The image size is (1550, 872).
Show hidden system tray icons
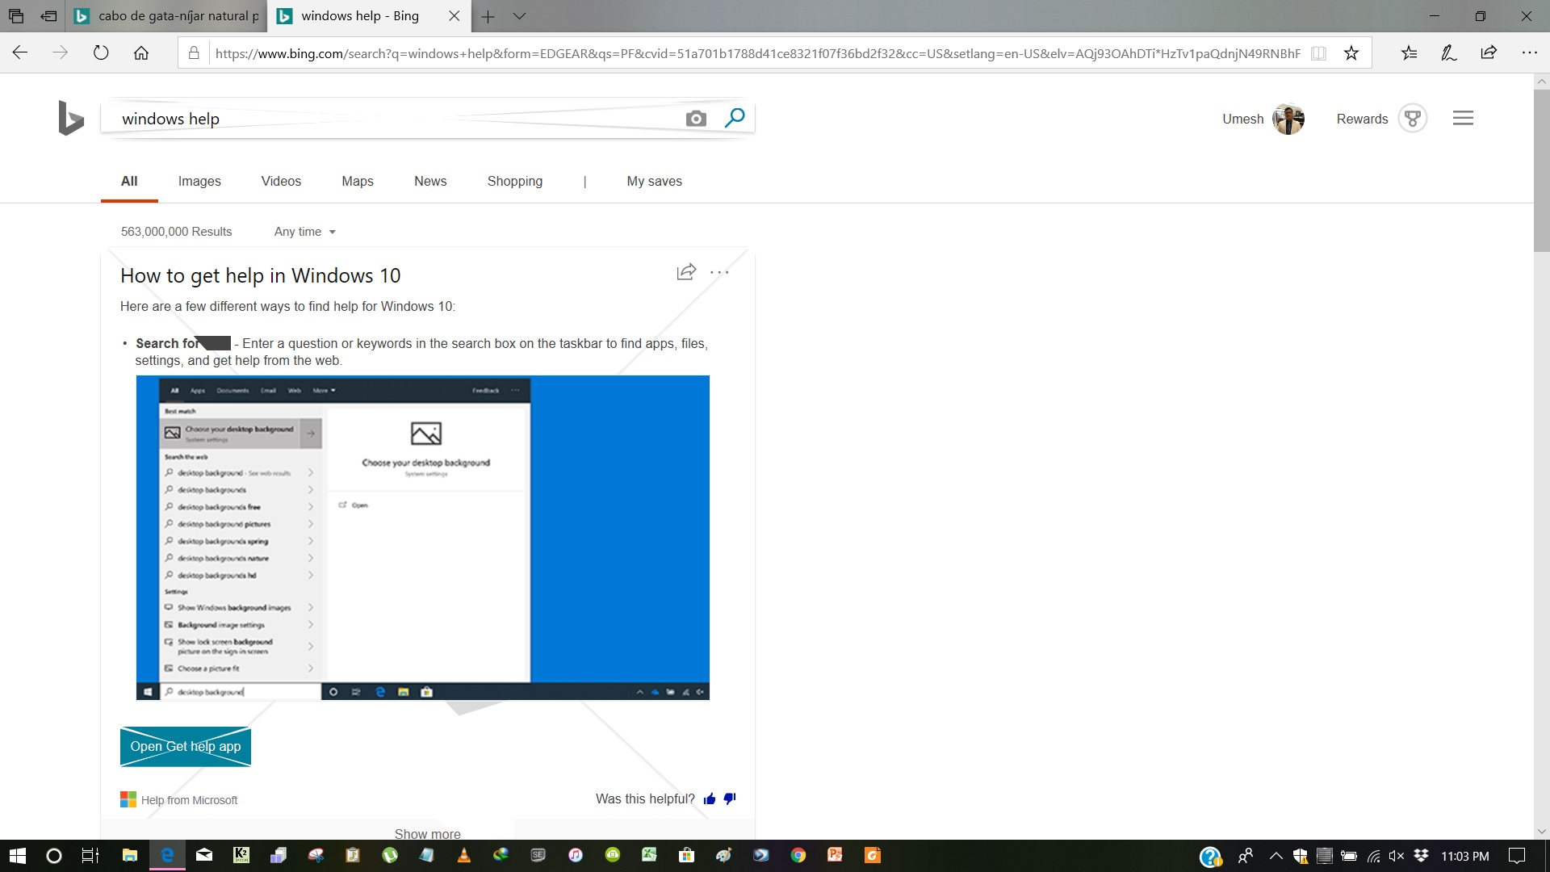coord(1276,856)
